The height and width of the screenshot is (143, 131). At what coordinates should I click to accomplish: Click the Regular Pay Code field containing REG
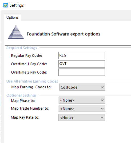click(x=82, y=55)
